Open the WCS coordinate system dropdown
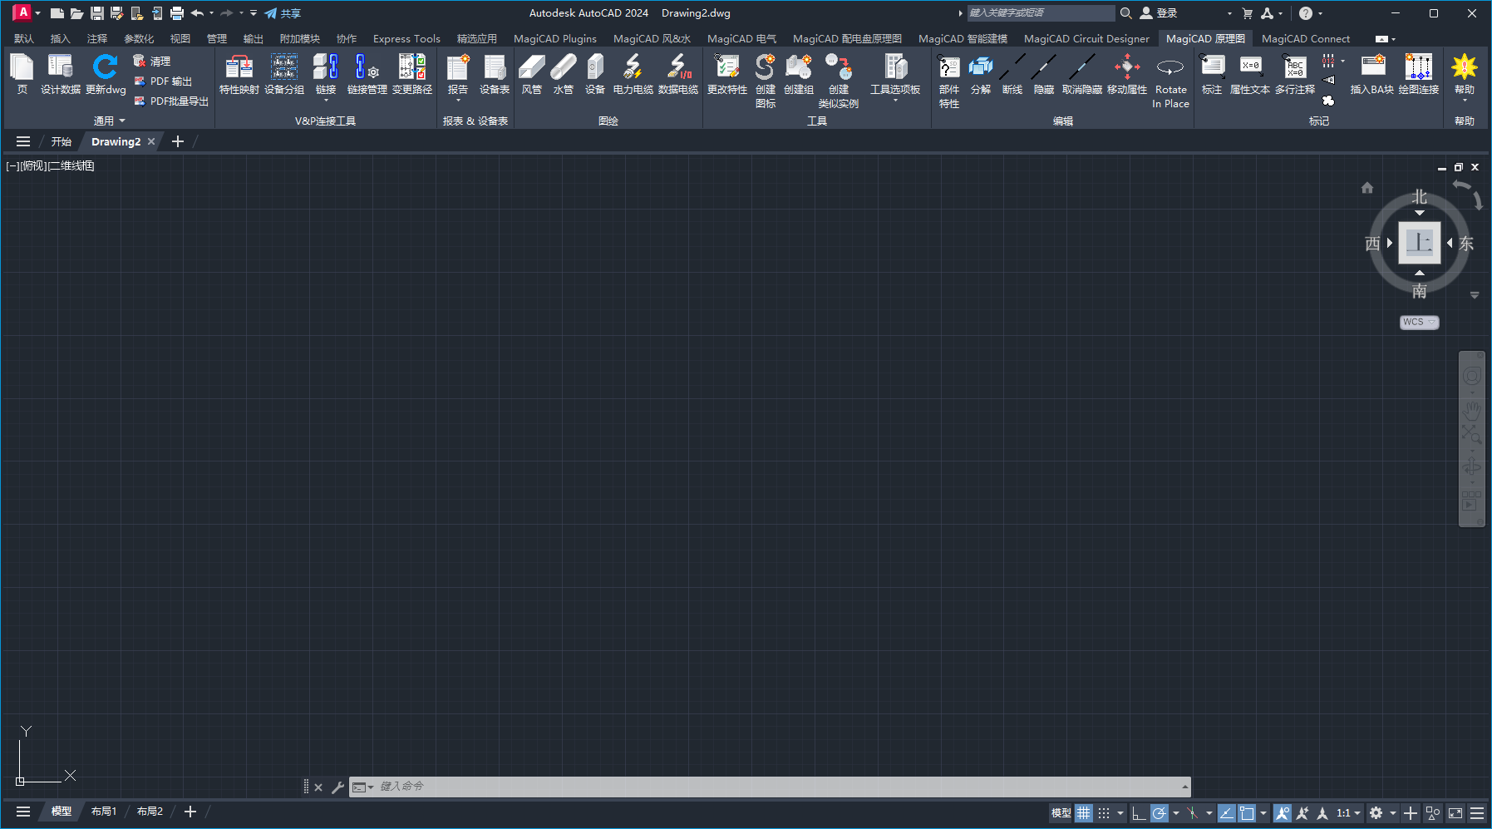The image size is (1492, 829). tap(1419, 322)
